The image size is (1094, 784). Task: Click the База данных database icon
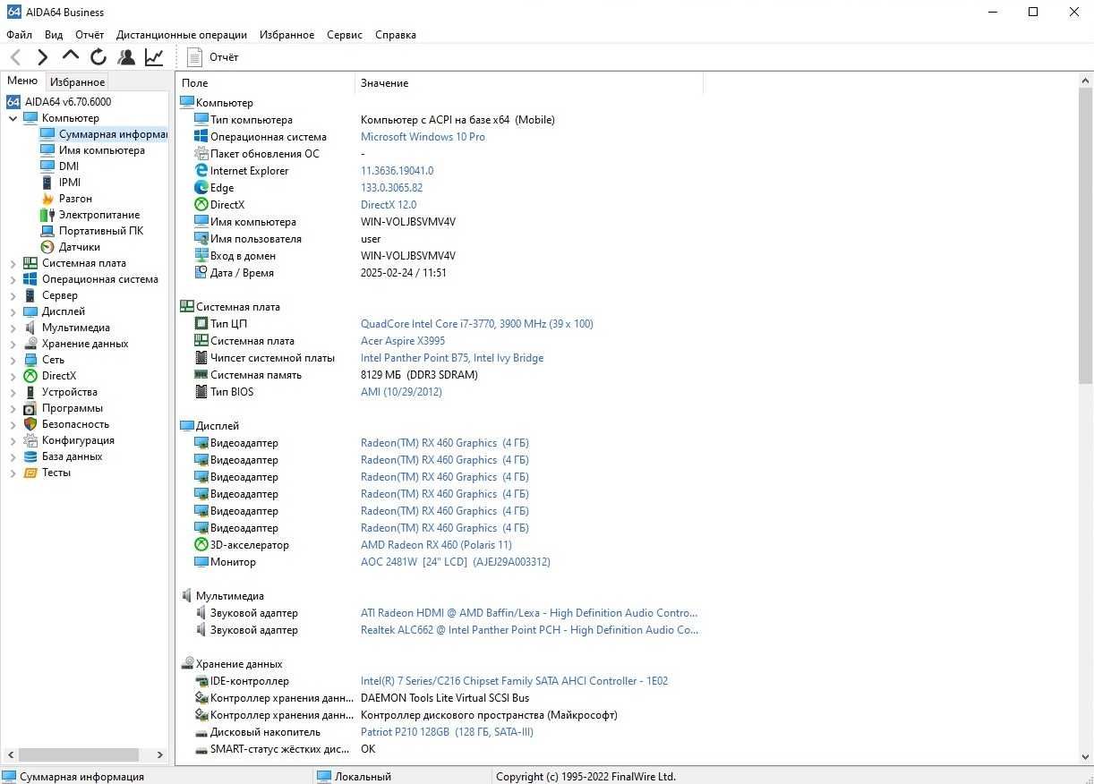30,456
